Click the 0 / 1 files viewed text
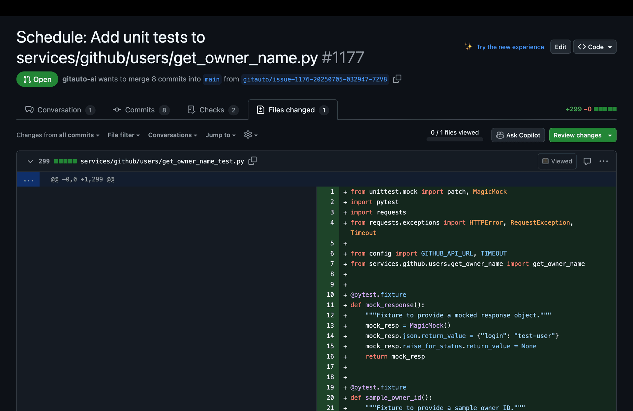This screenshot has width=633, height=411. (x=455, y=132)
